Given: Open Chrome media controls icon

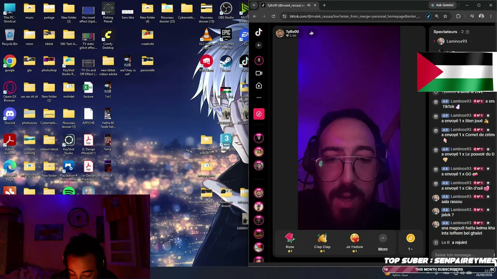Looking at the screenshot, I should [472, 16].
